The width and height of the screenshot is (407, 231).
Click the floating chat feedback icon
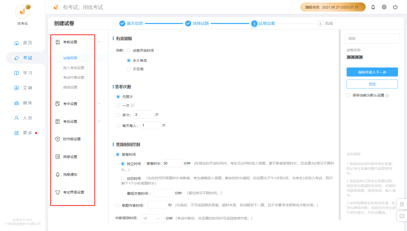(402, 216)
